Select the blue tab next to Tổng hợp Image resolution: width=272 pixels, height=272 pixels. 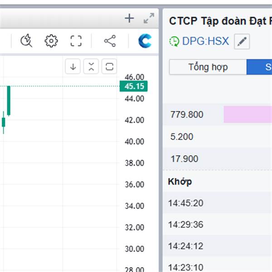[259, 67]
